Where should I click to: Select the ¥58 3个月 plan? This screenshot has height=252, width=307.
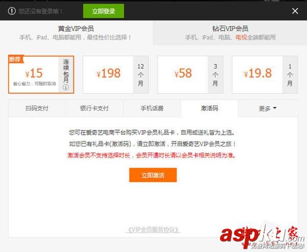(x=190, y=75)
